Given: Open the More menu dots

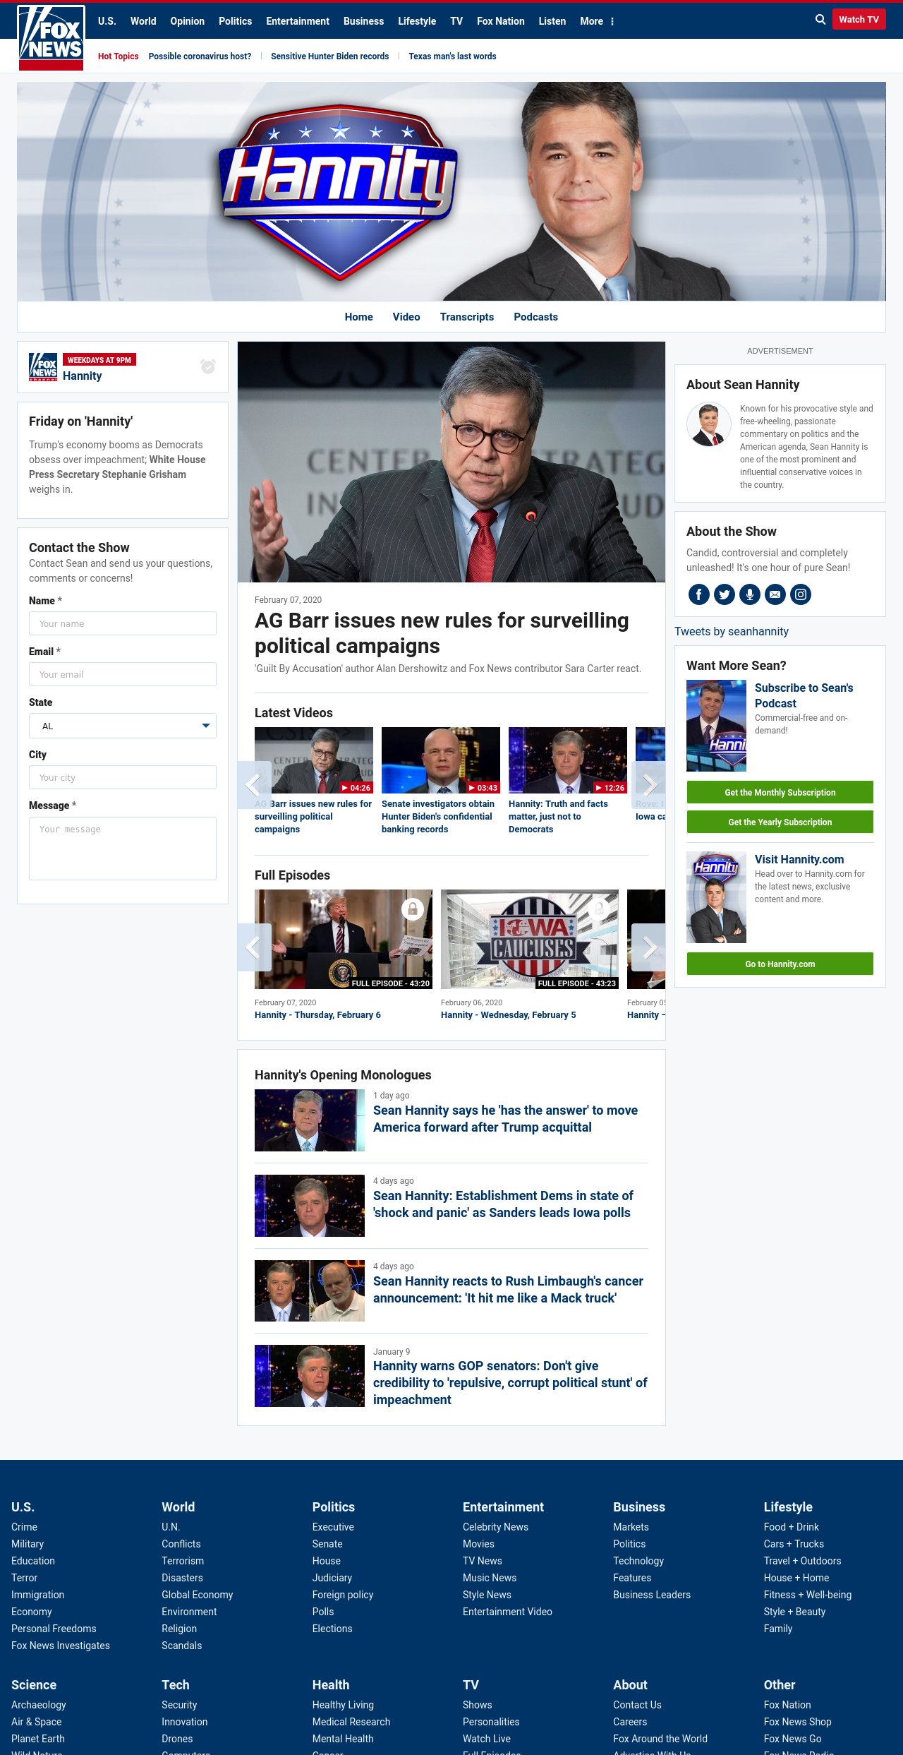Looking at the screenshot, I should coord(612,22).
